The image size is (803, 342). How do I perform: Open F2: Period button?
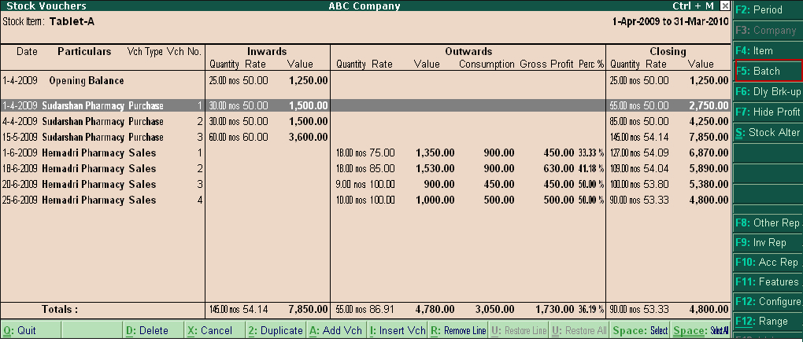pos(768,9)
